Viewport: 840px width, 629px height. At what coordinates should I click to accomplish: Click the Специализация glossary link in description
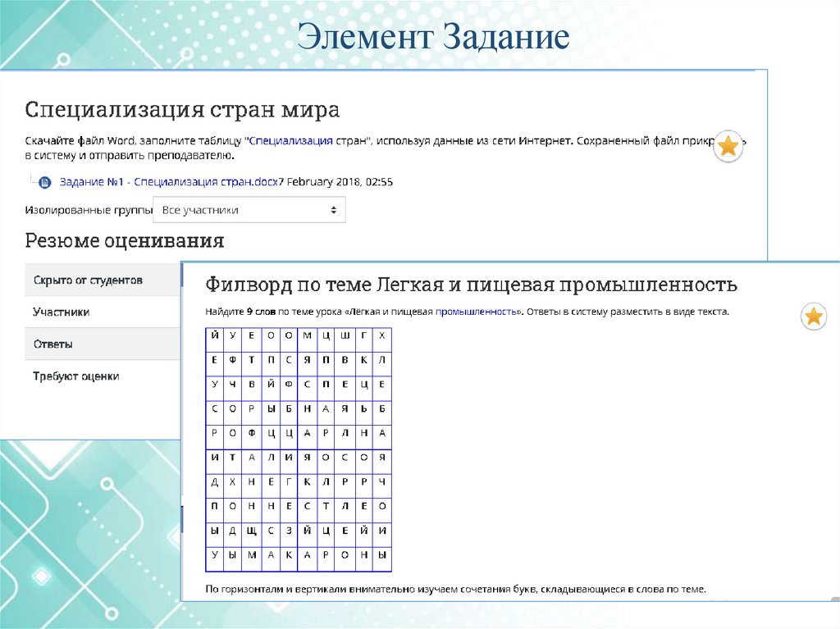[291, 141]
